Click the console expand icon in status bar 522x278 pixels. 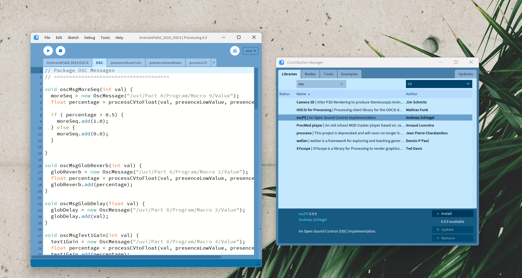pos(258,263)
